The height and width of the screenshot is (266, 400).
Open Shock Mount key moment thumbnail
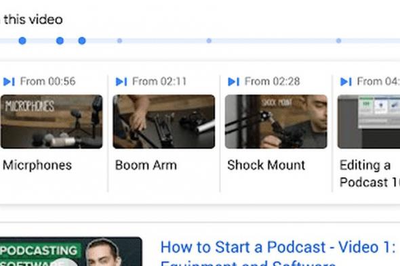point(276,122)
